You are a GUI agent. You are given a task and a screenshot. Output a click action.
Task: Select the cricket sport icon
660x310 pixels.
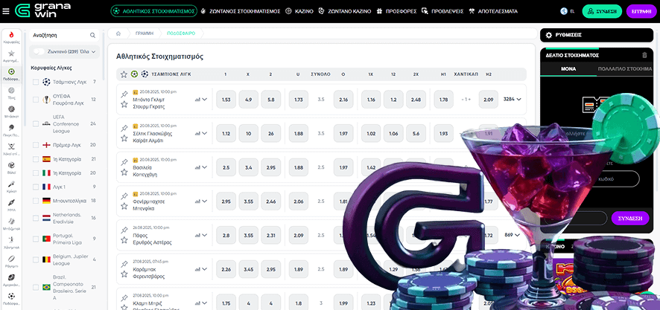(11, 184)
